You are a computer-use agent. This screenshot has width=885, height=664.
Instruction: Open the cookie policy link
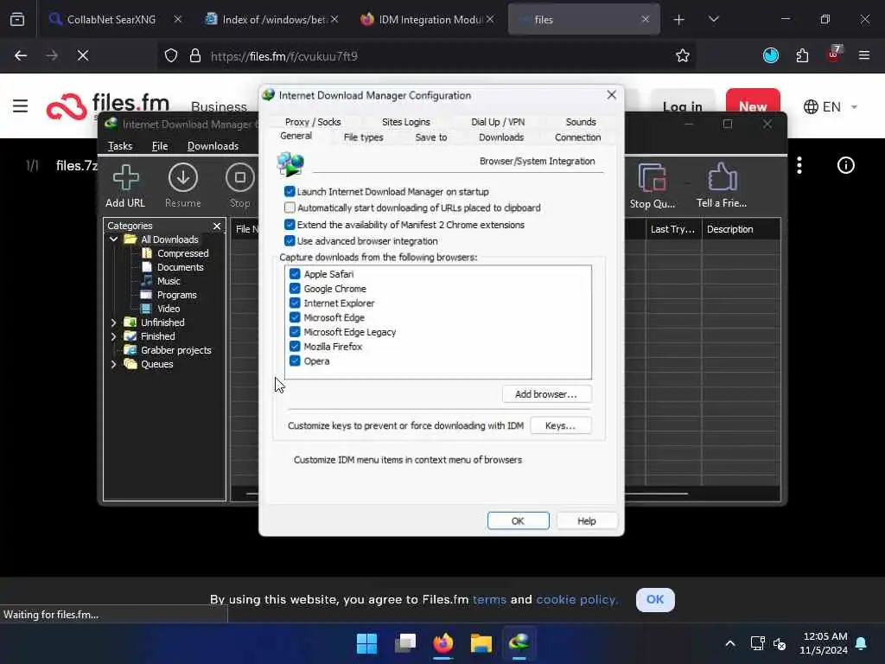click(x=576, y=600)
